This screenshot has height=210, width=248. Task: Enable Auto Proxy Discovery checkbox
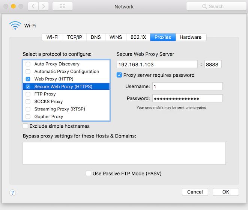28,64
